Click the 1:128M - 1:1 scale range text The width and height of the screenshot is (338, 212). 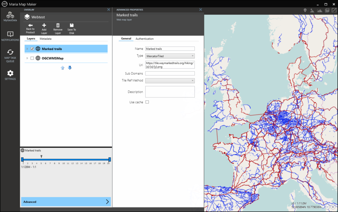click(x=29, y=167)
